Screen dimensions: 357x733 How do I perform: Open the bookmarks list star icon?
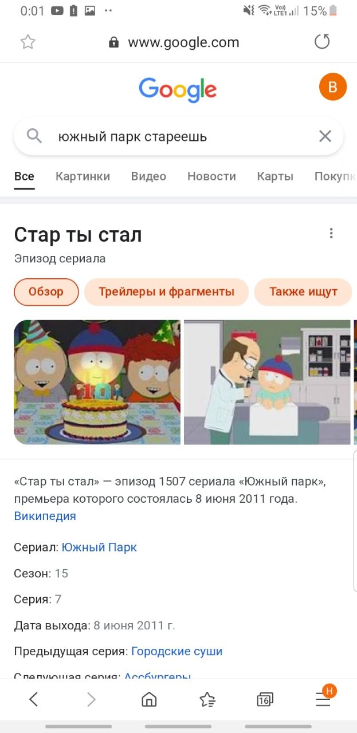(207, 699)
